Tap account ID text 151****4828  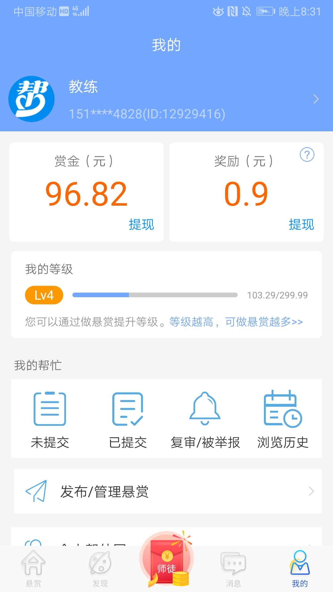147,114
